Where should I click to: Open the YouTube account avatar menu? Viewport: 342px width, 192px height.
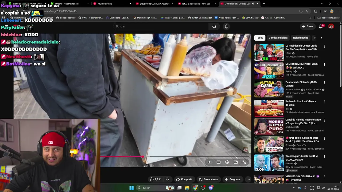(331, 26)
